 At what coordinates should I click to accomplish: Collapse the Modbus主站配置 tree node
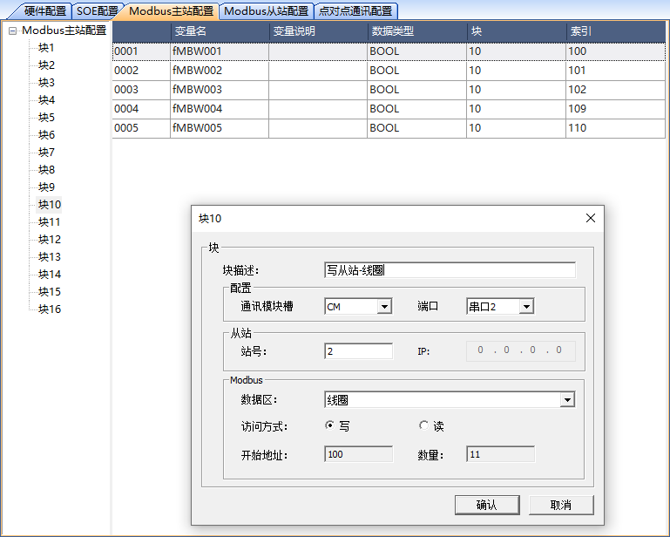click(12, 31)
